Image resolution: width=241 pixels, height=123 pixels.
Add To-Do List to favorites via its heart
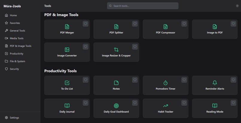point(86,80)
